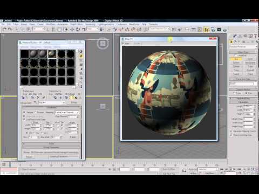The image size is (259, 194).
Task: Open the Mapping type dropdown
Action: [67, 113]
